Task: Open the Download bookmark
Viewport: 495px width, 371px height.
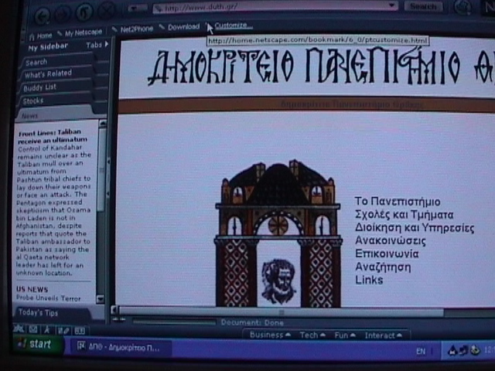Action: tap(180, 27)
